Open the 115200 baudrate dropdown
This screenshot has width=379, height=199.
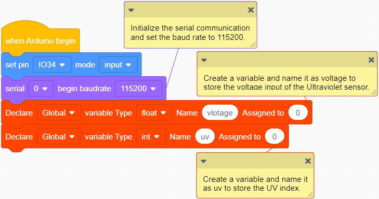point(138,89)
